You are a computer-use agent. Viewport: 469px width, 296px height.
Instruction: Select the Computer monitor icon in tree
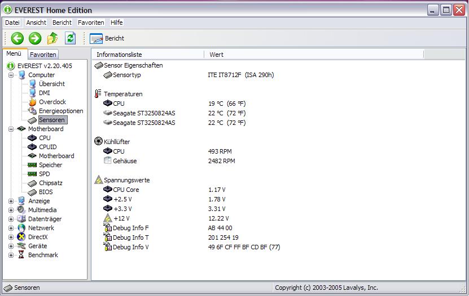pos(21,75)
